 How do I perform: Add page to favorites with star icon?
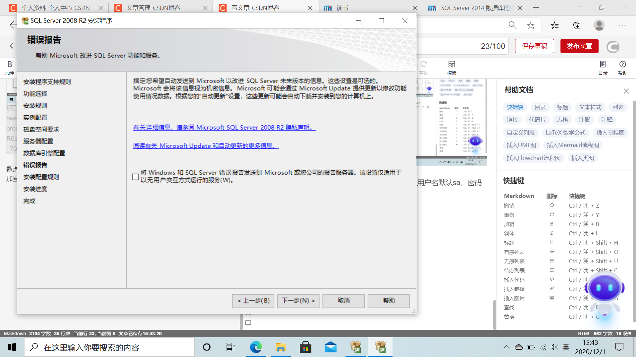[x=531, y=25]
